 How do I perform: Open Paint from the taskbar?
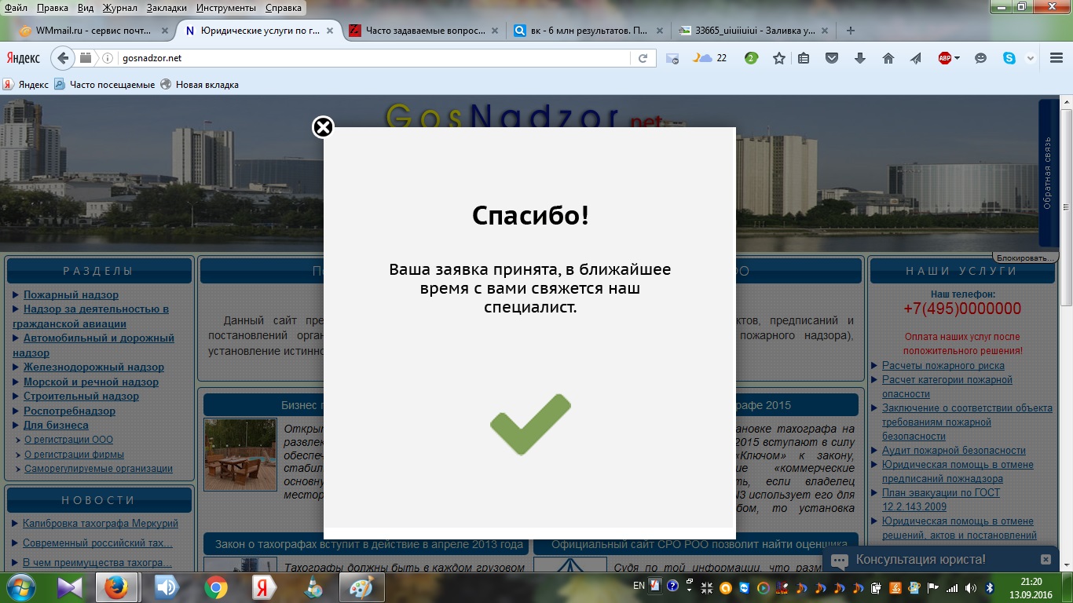pos(362,587)
